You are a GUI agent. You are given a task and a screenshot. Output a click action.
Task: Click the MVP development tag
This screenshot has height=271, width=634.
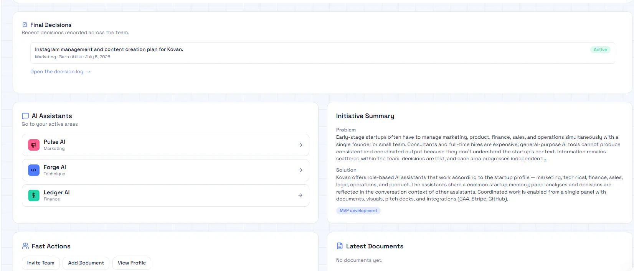click(x=358, y=211)
